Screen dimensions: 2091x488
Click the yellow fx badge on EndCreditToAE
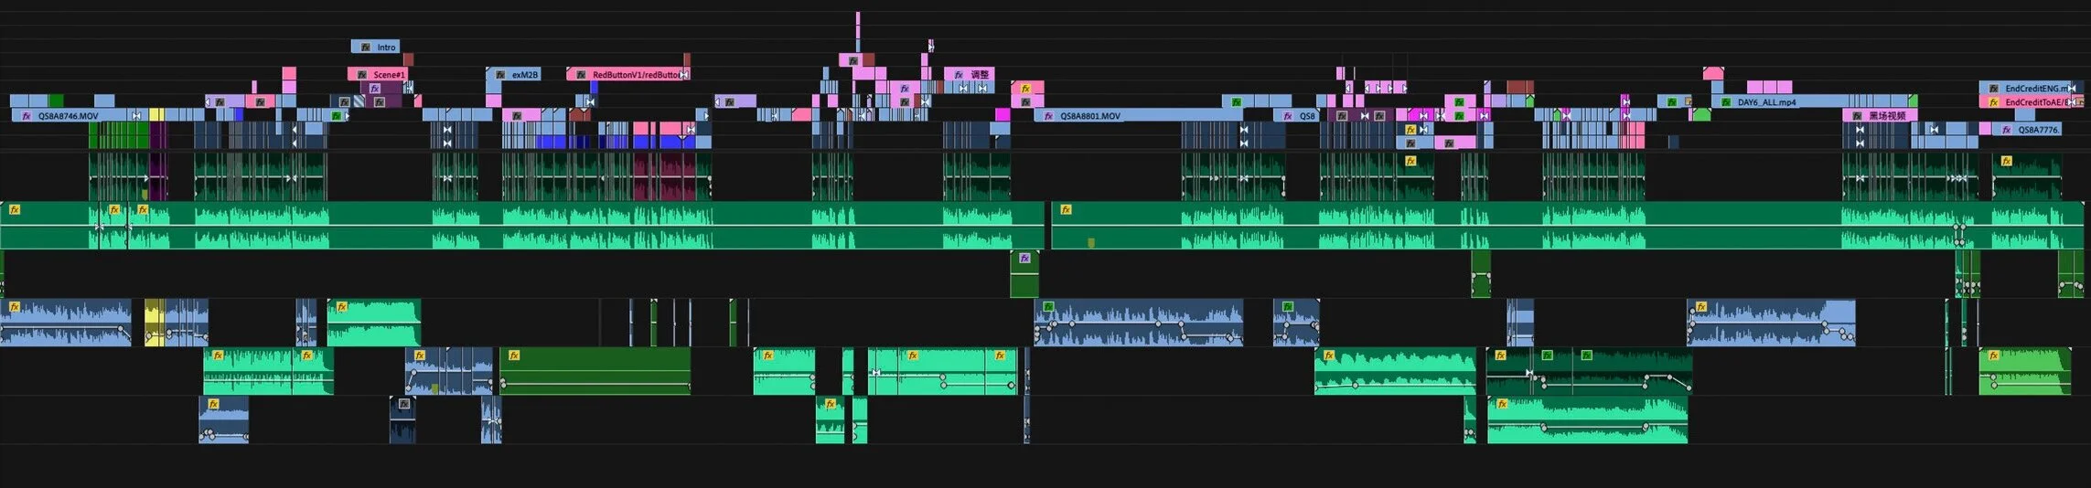click(1994, 102)
